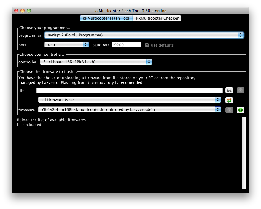
Task: Click the empty firmware file path field
Action: point(129,90)
